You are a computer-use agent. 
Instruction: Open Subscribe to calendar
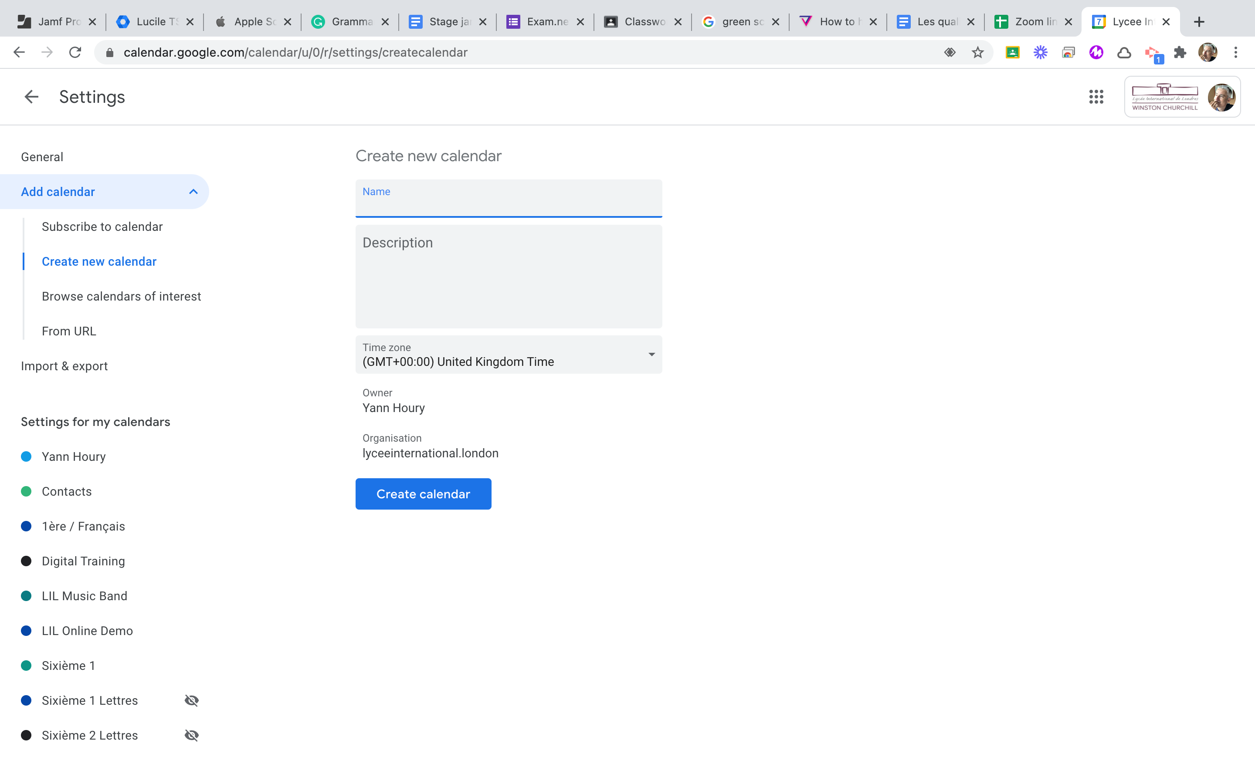pos(102,226)
